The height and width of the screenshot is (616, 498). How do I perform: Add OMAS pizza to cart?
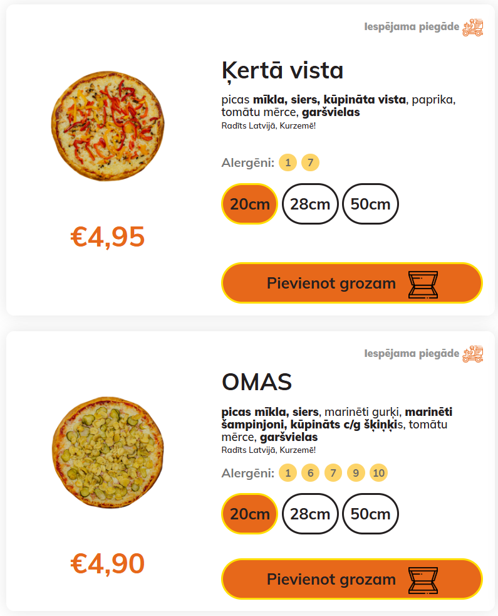click(x=332, y=579)
